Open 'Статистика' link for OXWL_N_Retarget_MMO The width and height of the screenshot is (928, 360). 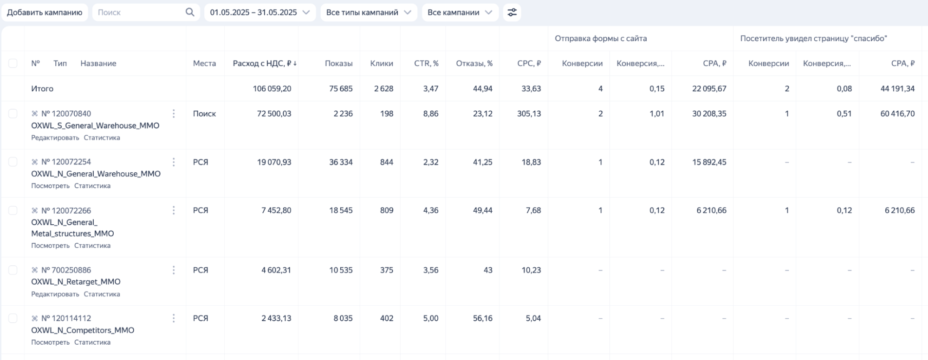pyautogui.click(x=102, y=294)
